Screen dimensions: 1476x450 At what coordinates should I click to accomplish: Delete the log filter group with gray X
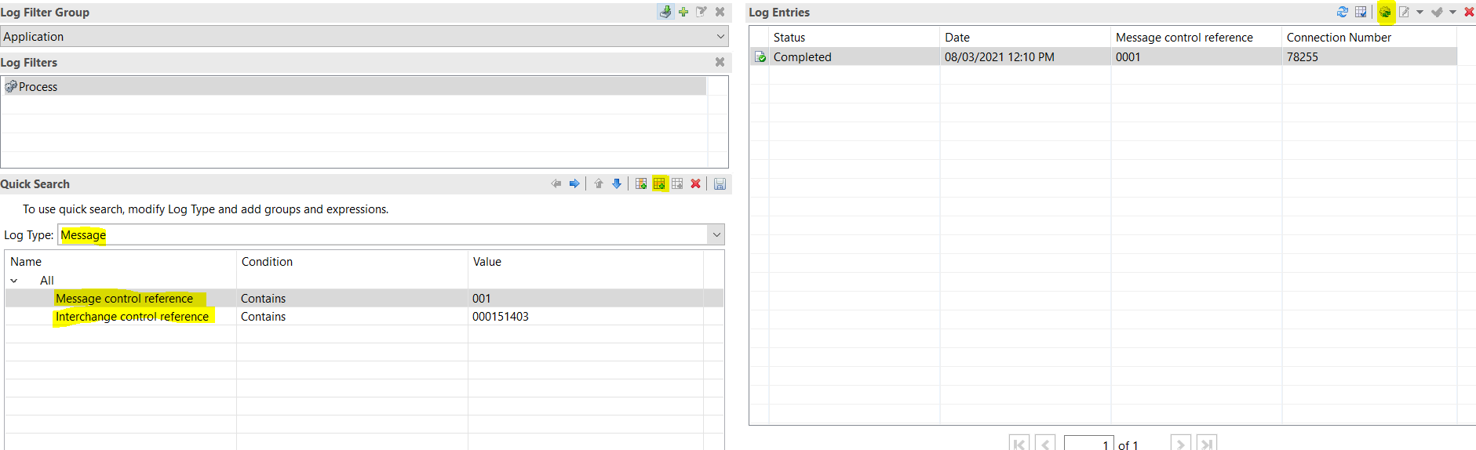(x=720, y=12)
